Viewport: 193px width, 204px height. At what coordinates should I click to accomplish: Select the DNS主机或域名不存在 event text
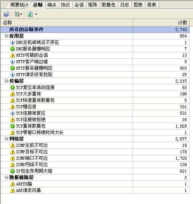[37, 42]
